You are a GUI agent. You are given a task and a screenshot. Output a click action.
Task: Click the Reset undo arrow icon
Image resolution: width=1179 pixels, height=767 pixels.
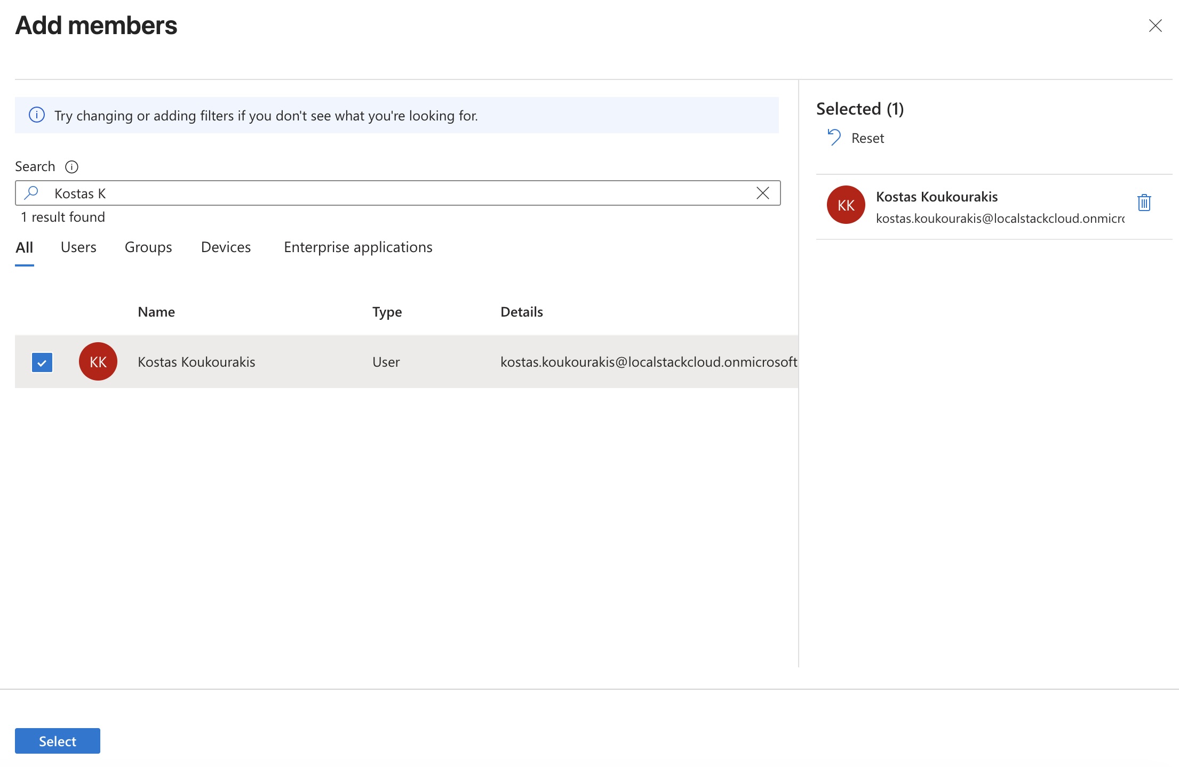[834, 138]
